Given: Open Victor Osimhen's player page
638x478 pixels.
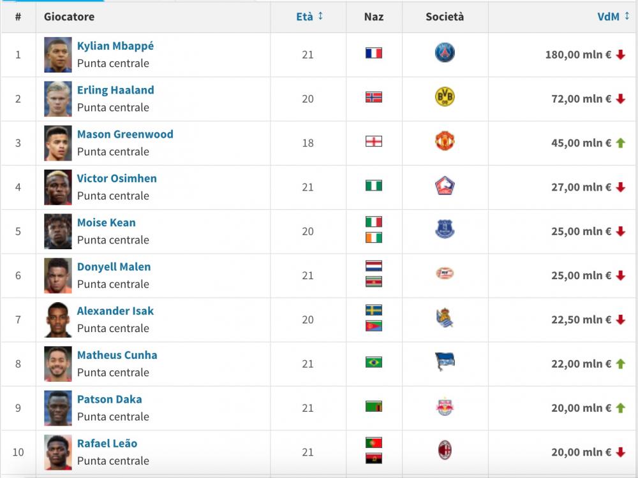Looking at the screenshot, I should pyautogui.click(x=117, y=178).
